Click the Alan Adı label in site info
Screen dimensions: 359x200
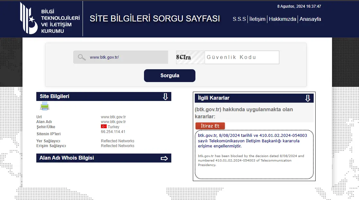coord(44,122)
